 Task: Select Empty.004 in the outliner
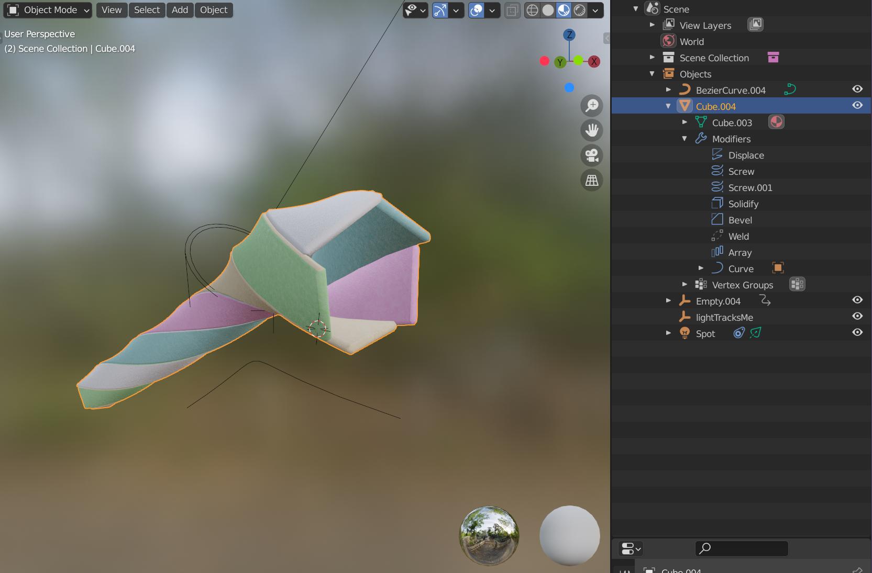718,301
